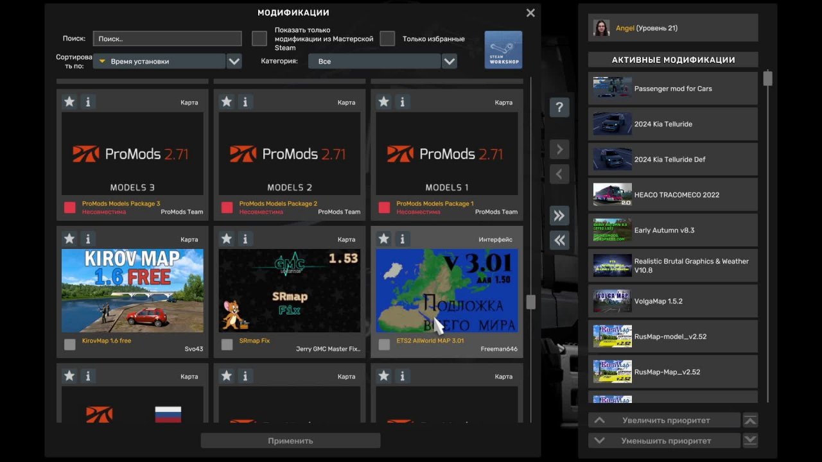The height and width of the screenshot is (462, 822).
Task: Open info on the Russian flag mod card
Action: tap(88, 376)
